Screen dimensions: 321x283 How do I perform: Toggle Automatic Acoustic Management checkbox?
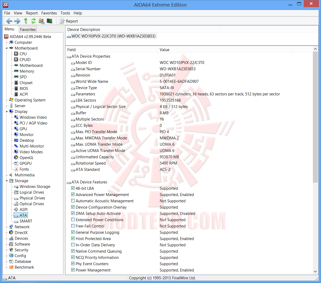[x=73, y=201]
